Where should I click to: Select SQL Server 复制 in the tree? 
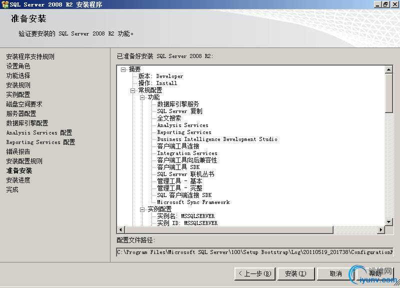coord(180,111)
